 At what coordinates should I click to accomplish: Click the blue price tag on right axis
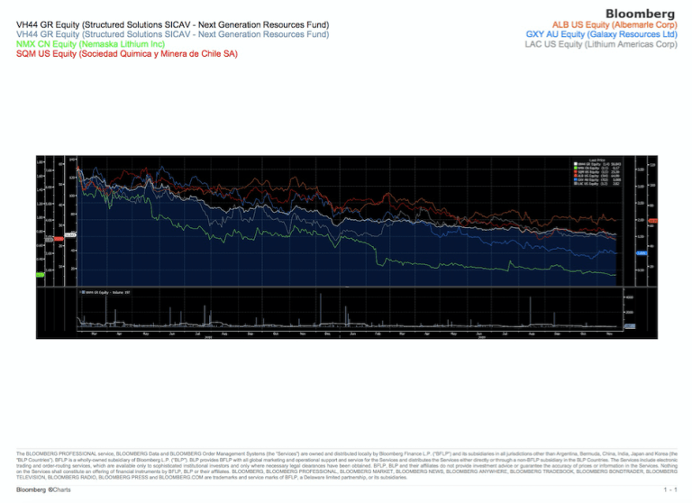point(641,253)
